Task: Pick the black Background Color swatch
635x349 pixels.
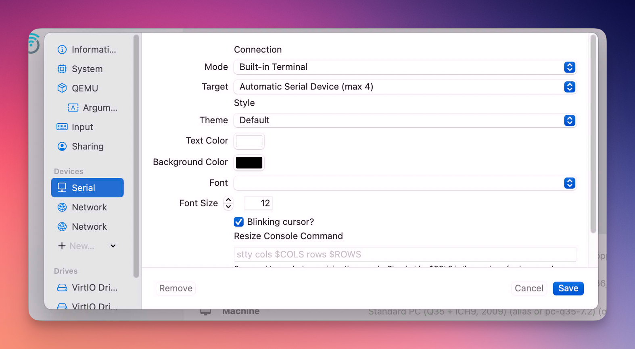Action: coord(249,162)
